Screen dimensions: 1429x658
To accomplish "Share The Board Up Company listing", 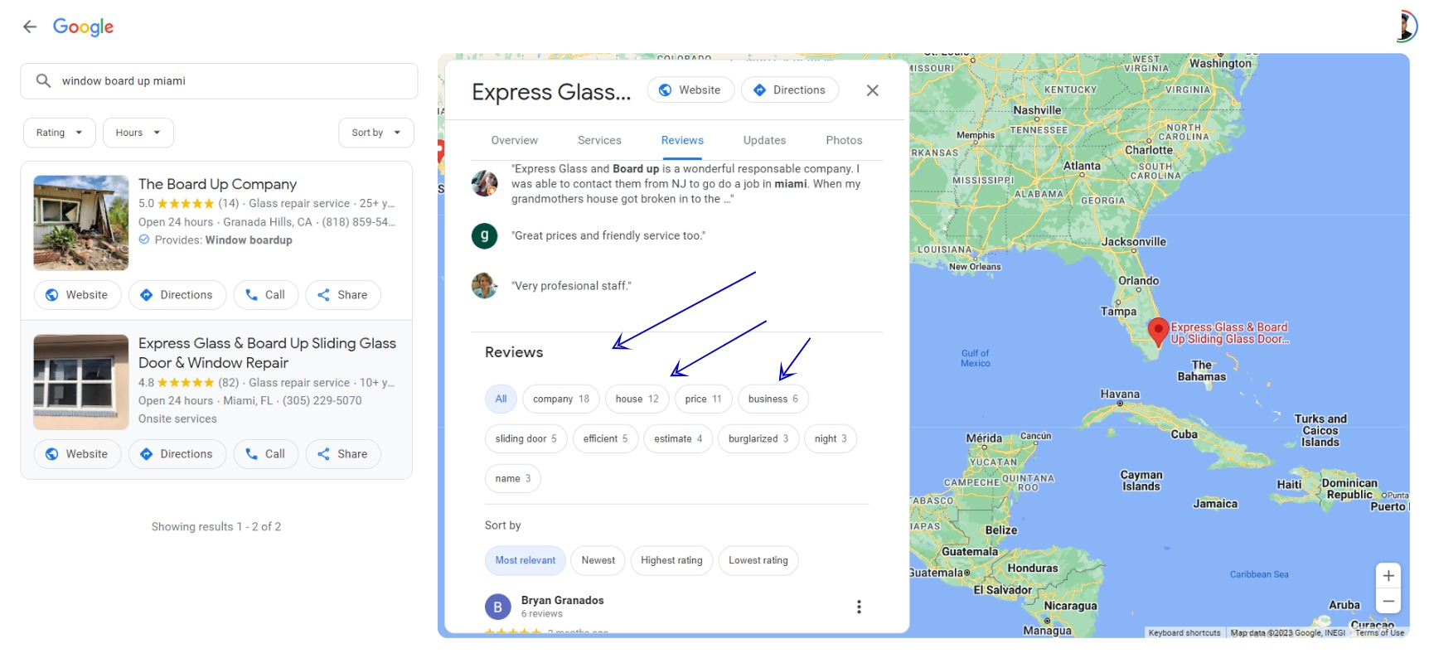I will click(343, 295).
